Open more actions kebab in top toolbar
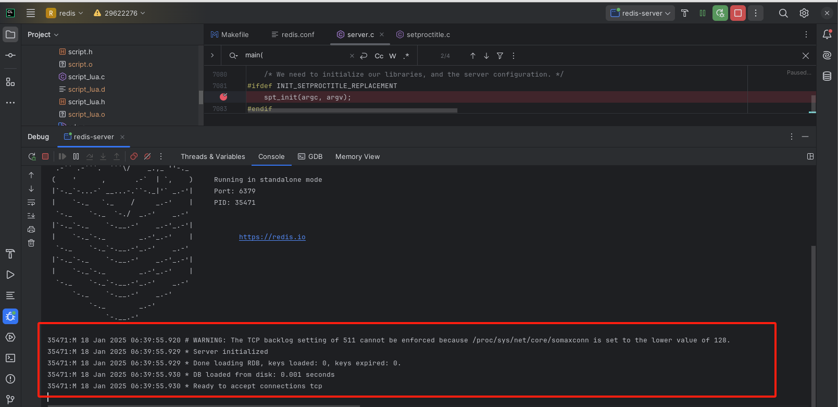This screenshot has width=838, height=407. pos(756,13)
